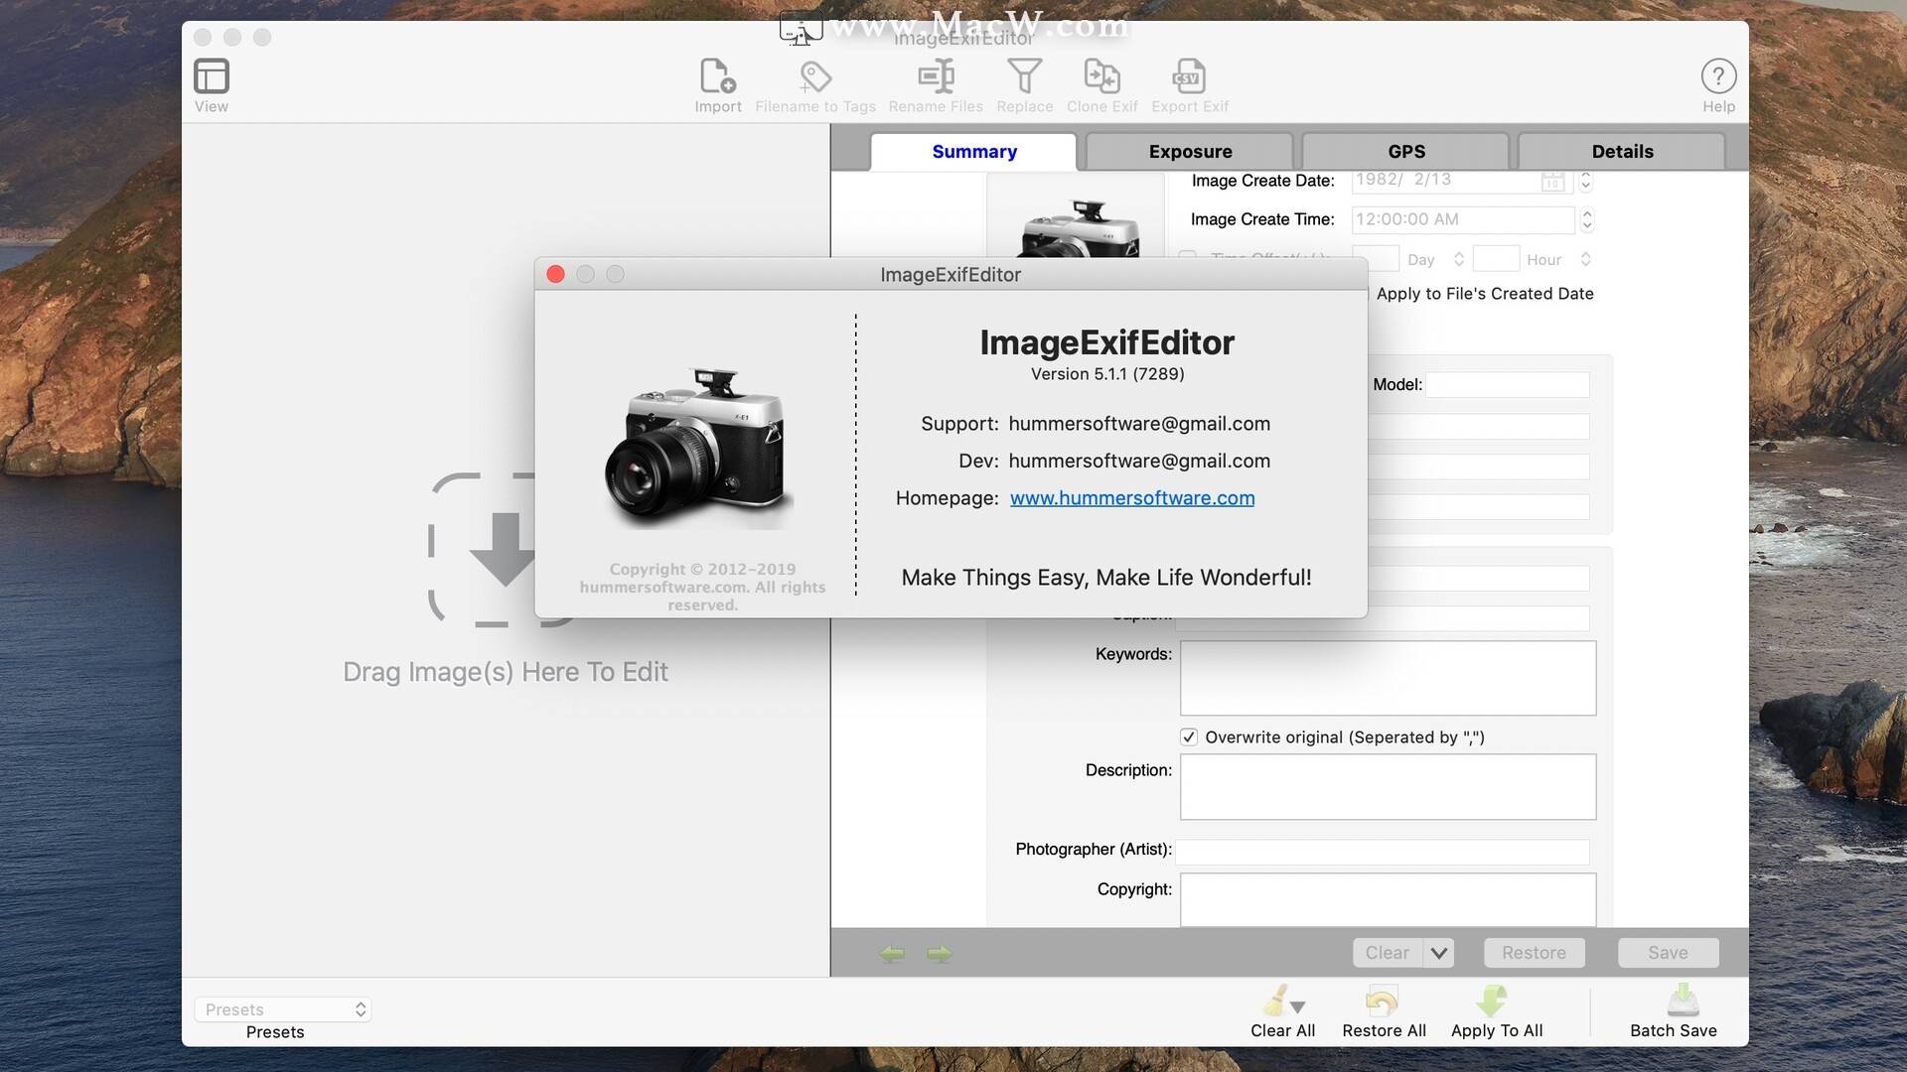1907x1072 pixels.
Task: Switch to the Summary tab
Action: (x=973, y=152)
